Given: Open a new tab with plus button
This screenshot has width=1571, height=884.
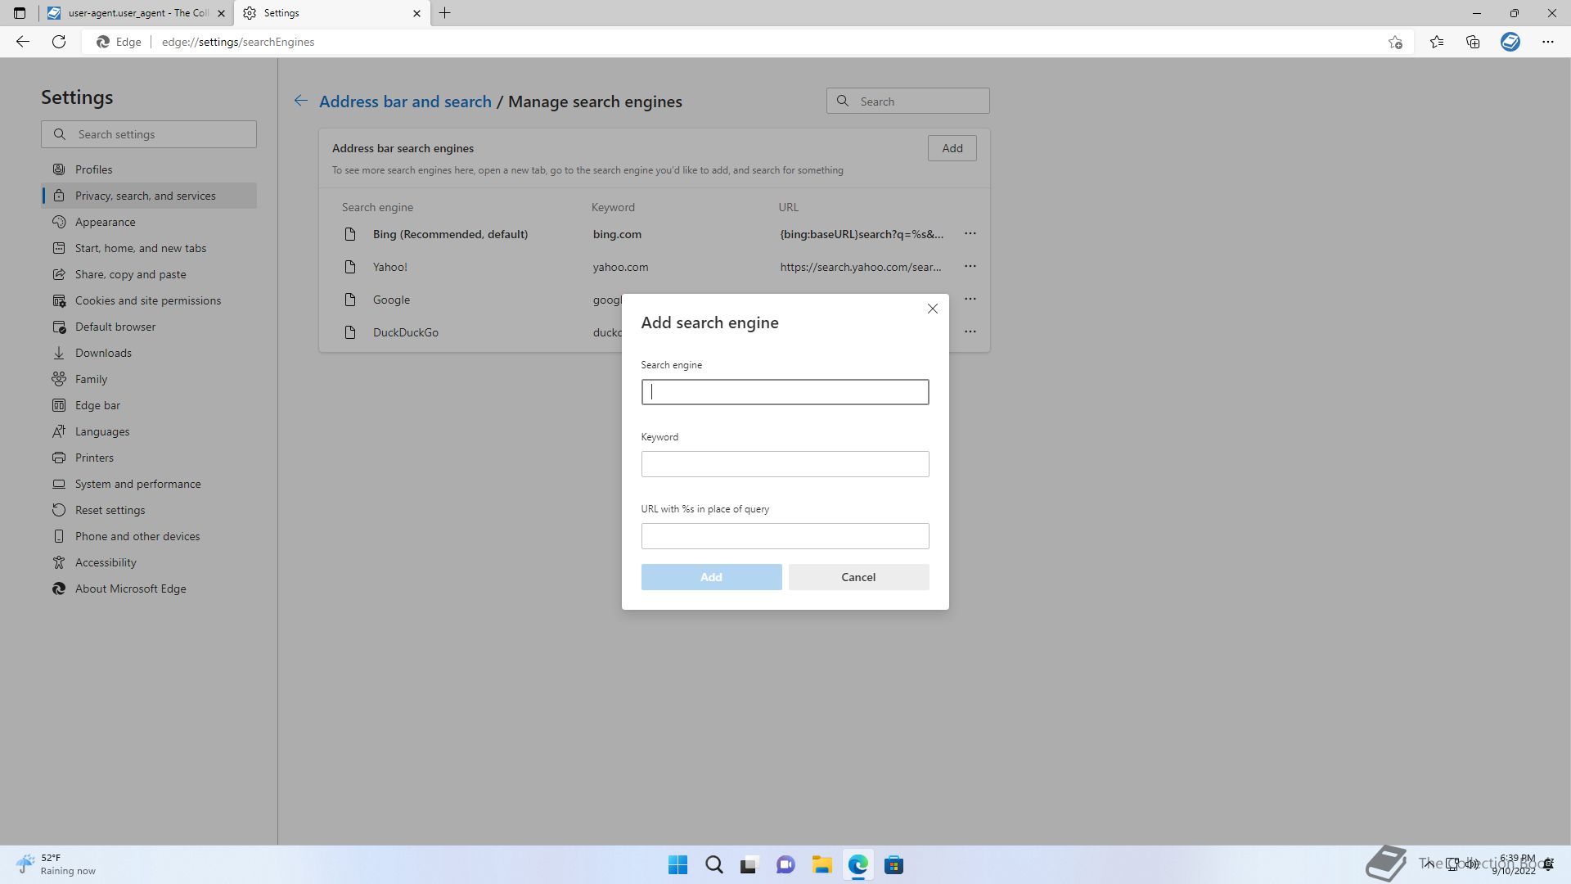Looking at the screenshot, I should pos(445,13).
